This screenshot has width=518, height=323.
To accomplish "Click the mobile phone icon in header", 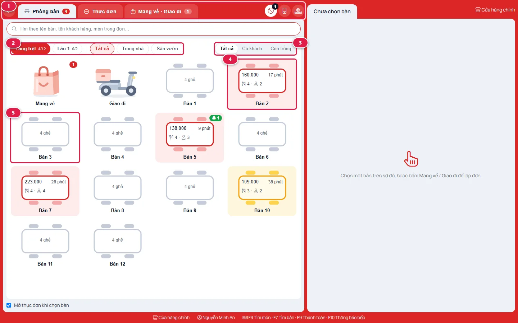I will coord(285,11).
